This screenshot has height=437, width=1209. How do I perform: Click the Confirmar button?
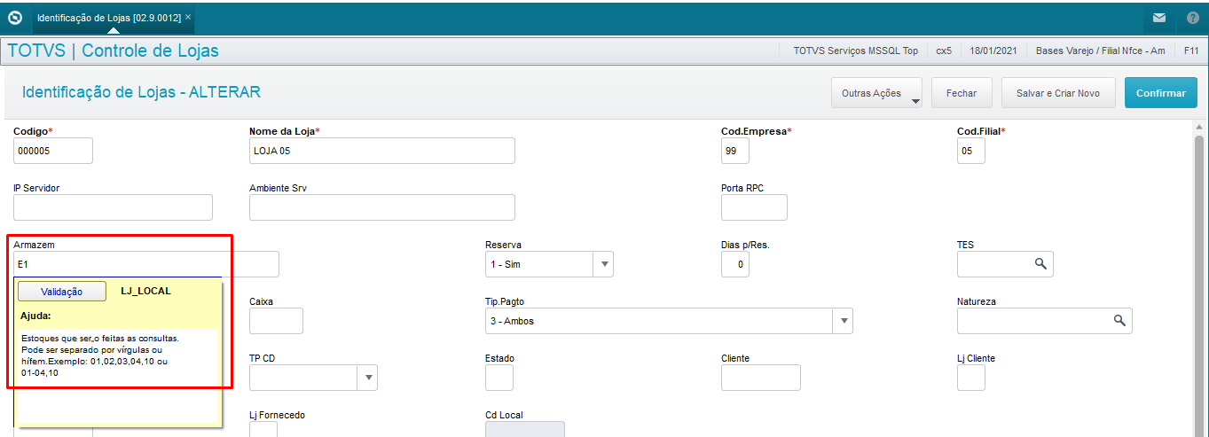pyautogui.click(x=1161, y=93)
